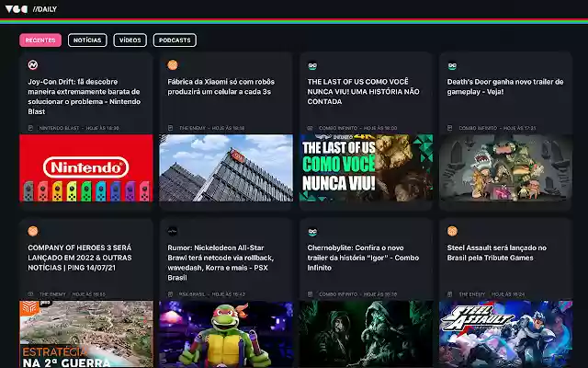588x368 pixels.
Task: Click the timestamp on Joy-Con Drift card
Action: pyautogui.click(x=102, y=128)
